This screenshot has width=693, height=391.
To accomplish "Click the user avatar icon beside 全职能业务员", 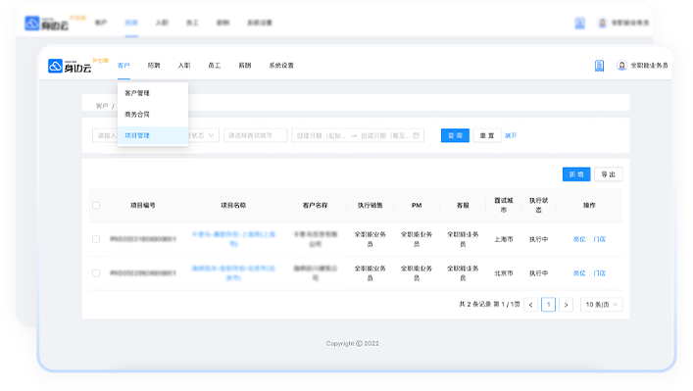I will pos(621,66).
